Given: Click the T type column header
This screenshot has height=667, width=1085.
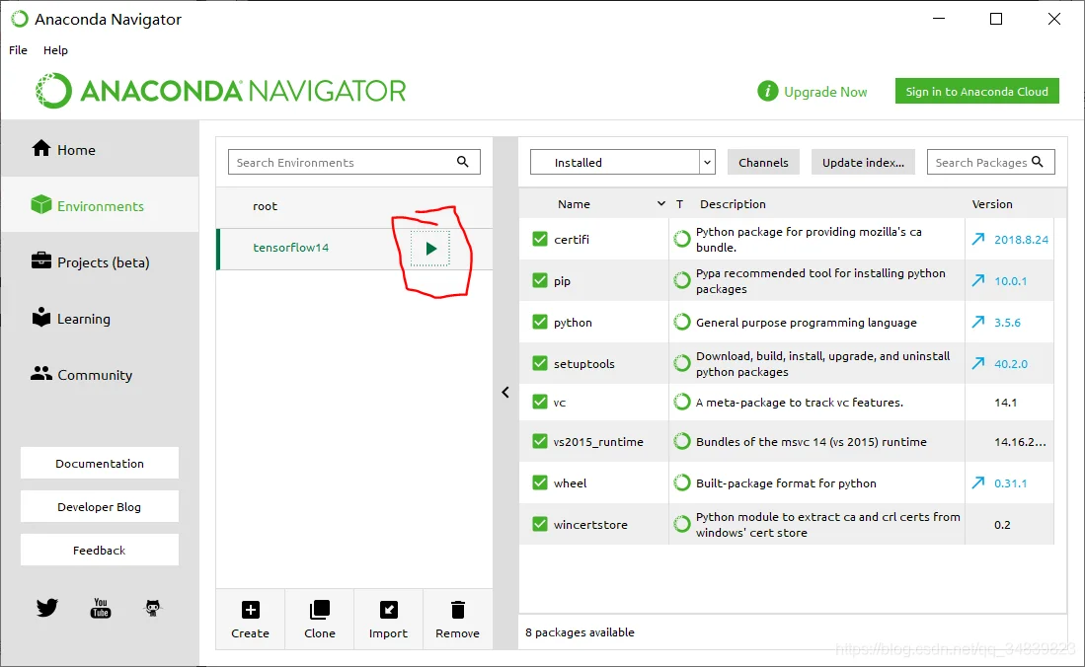Looking at the screenshot, I should coord(679,204).
